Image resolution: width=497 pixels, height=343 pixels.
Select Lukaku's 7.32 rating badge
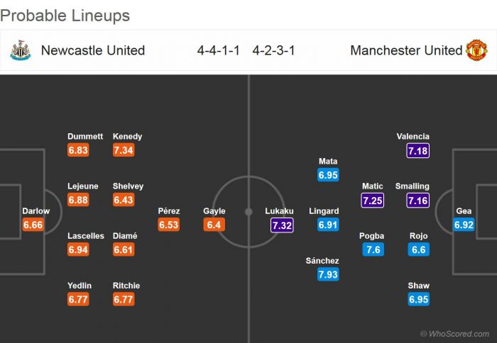[x=282, y=225]
